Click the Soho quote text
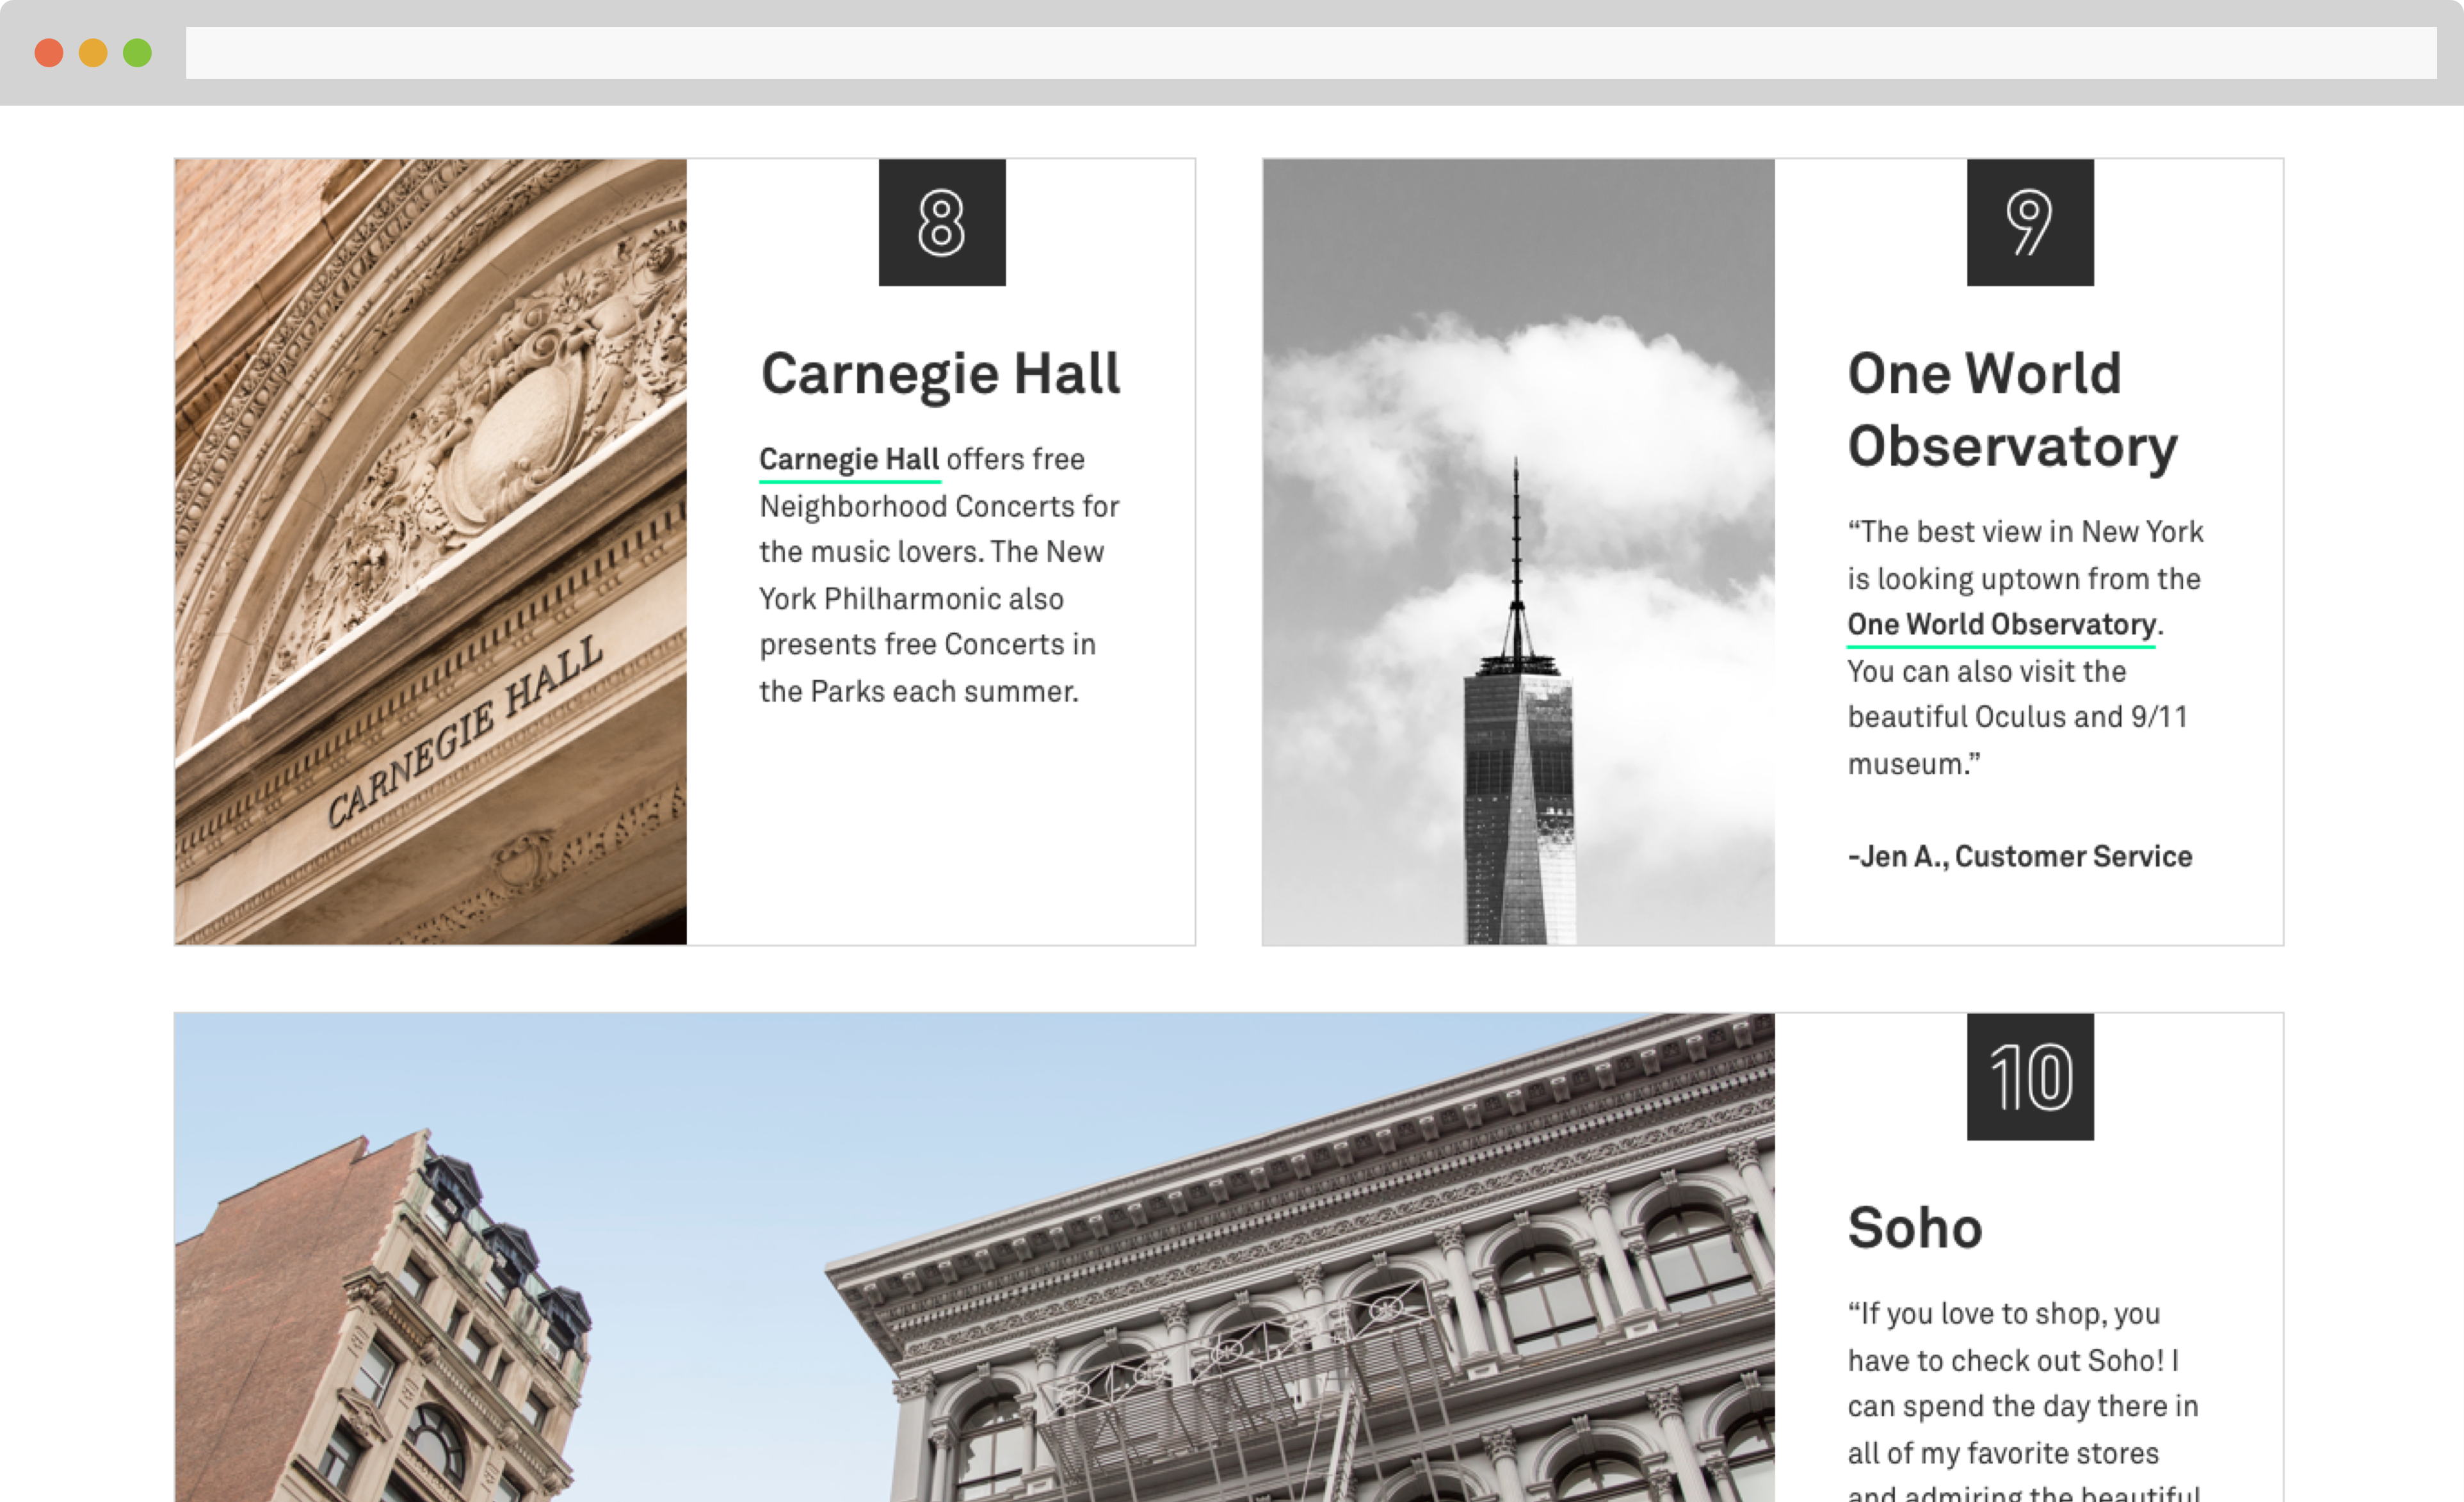Screen dimensions: 2464x1502 pos(2023,1400)
